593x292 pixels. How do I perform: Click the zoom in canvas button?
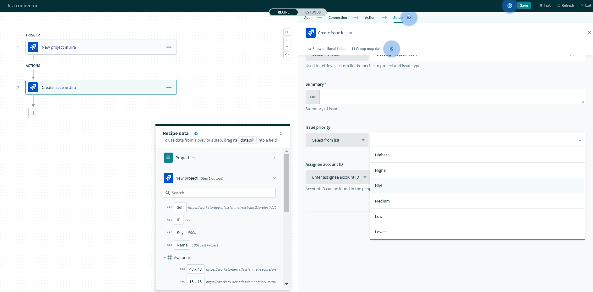(286, 41)
